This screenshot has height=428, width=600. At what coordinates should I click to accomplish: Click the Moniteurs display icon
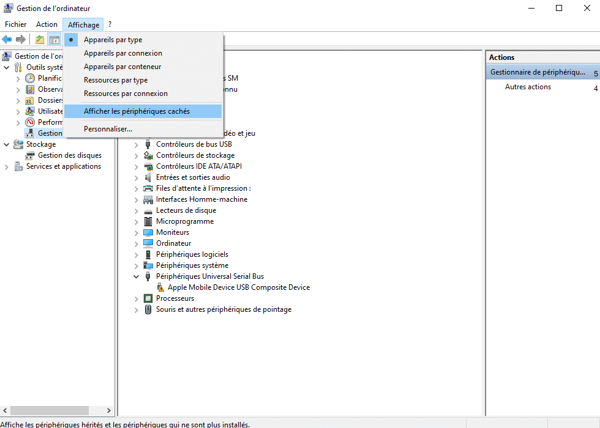pos(148,232)
